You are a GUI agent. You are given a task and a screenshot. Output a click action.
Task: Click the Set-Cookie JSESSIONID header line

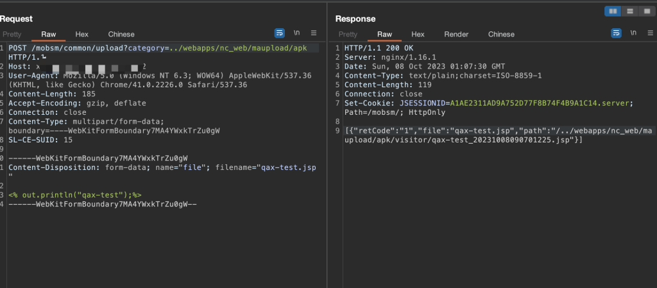pos(488,103)
